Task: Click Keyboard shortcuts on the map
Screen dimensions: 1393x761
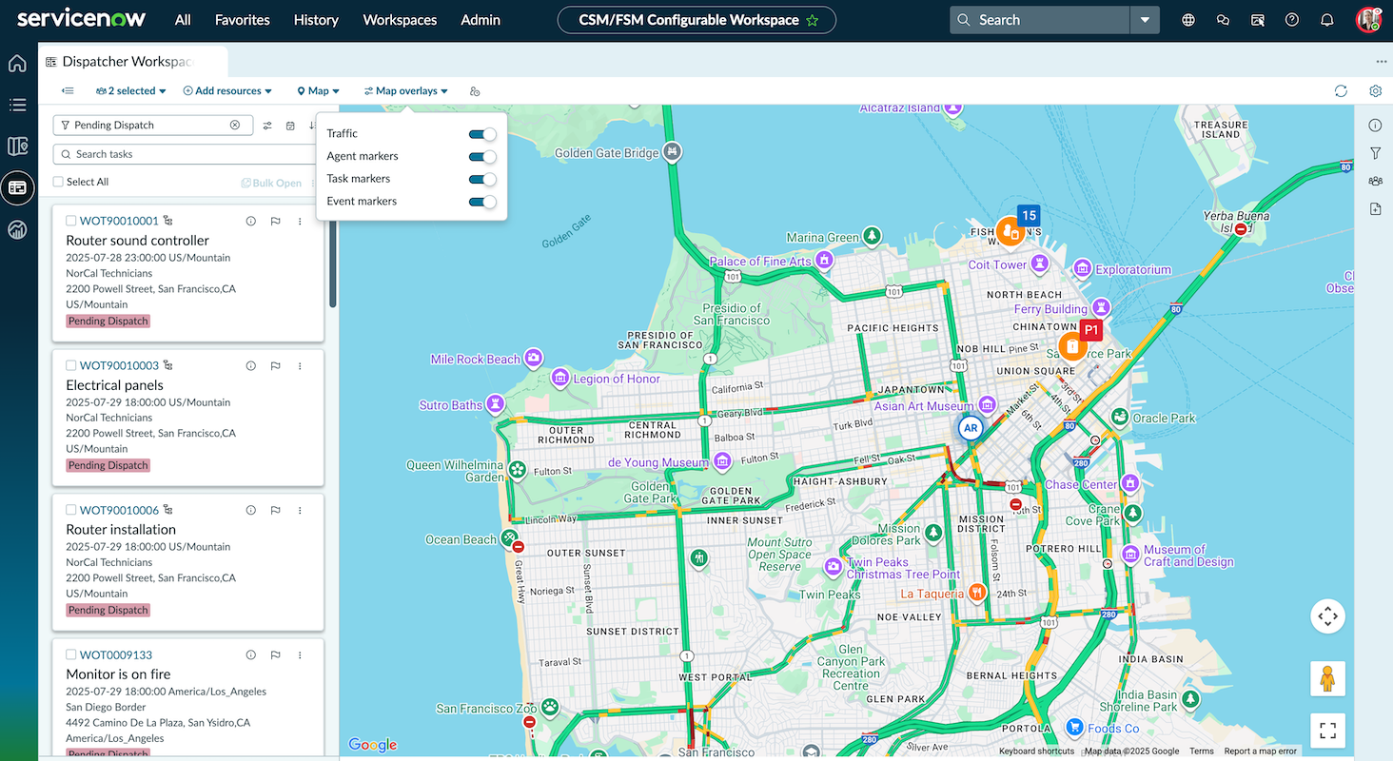Action: [1036, 751]
